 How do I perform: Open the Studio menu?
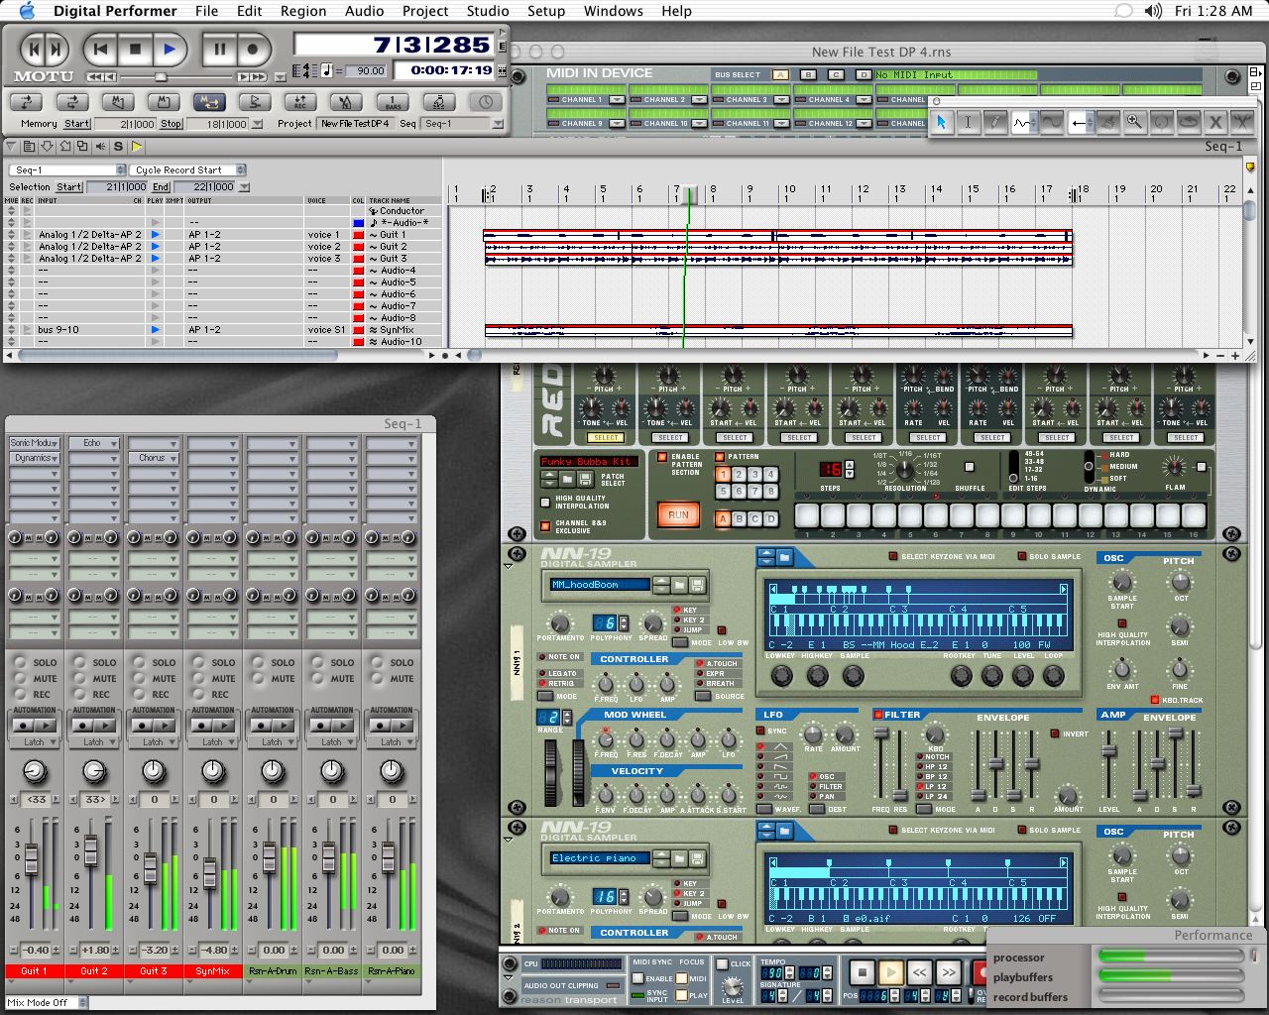[488, 11]
